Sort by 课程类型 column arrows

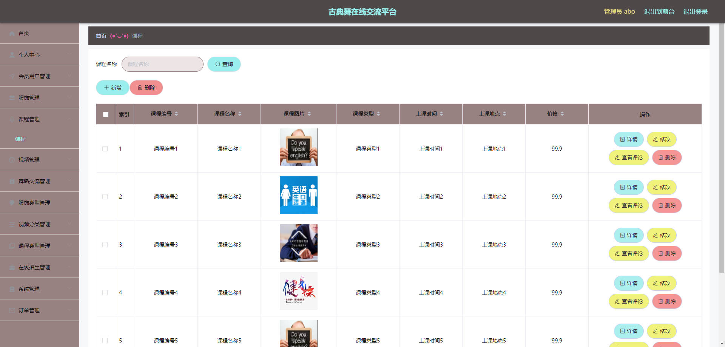(x=378, y=114)
